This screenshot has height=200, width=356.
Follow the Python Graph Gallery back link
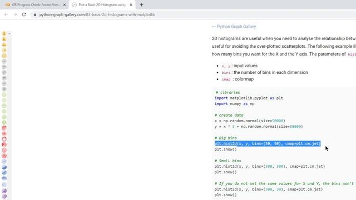coord(234,27)
